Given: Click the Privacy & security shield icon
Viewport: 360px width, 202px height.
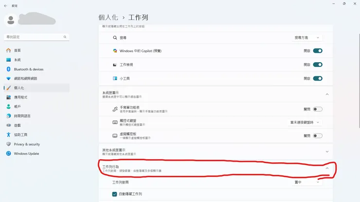Looking at the screenshot, I should 8,144.
